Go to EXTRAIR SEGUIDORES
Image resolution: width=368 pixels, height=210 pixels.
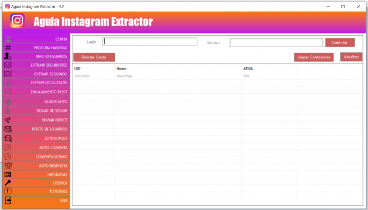(36, 65)
